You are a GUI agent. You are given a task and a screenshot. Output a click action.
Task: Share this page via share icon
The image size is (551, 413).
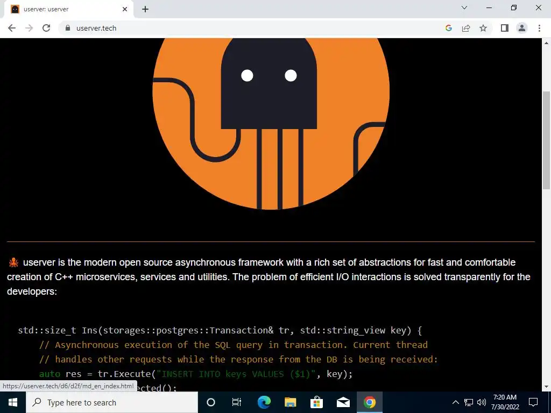[x=466, y=28]
